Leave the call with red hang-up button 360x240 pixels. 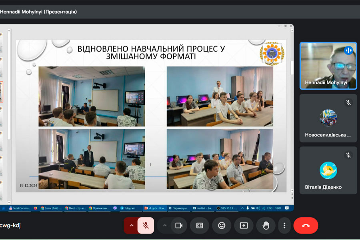(306, 226)
